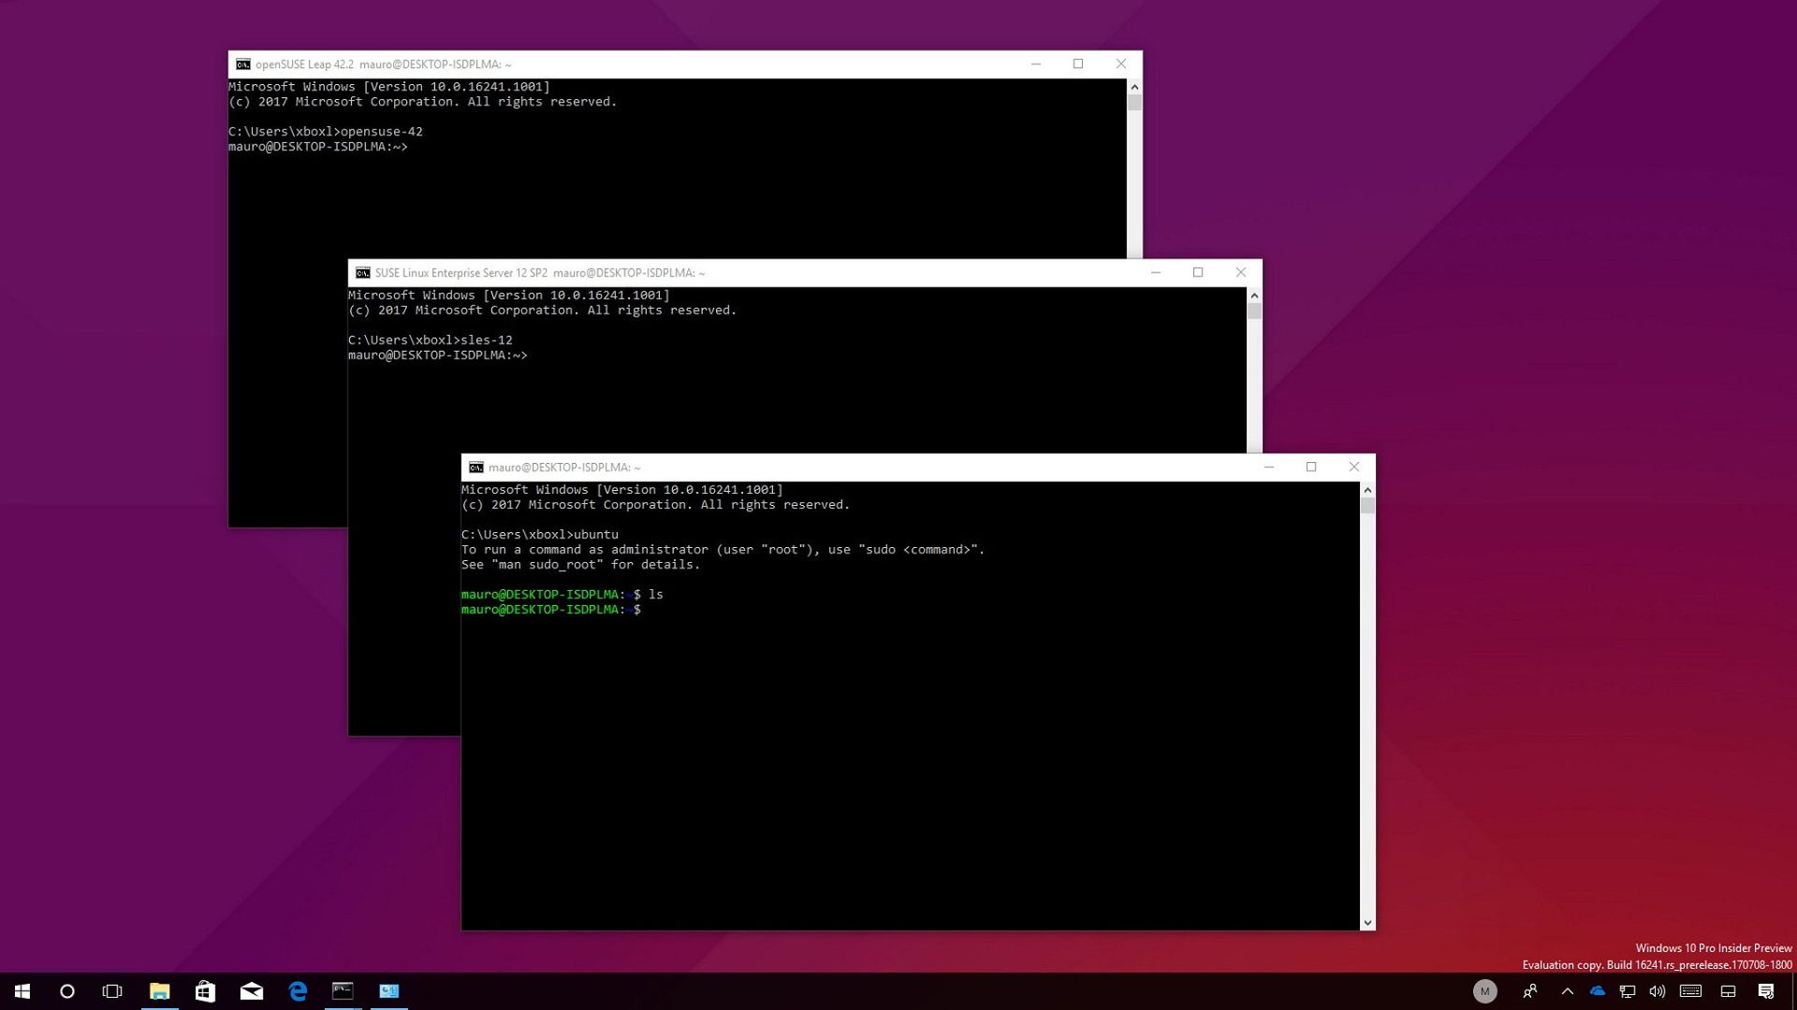Launch Microsoft Edge from the taskbar

pyautogui.click(x=298, y=990)
